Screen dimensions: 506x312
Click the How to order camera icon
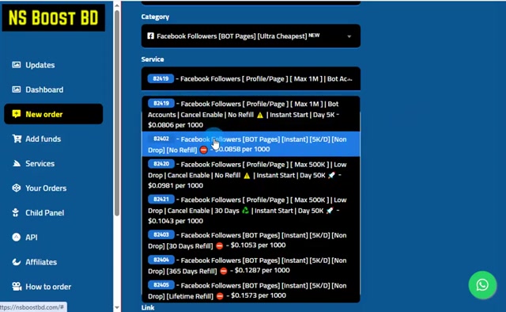coord(17,286)
